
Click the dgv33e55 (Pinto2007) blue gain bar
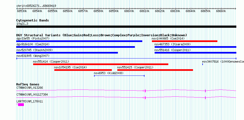79,41
